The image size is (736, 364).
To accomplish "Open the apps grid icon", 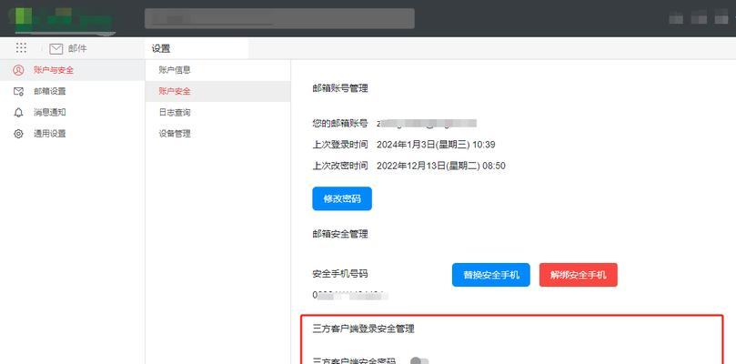I will [21, 48].
